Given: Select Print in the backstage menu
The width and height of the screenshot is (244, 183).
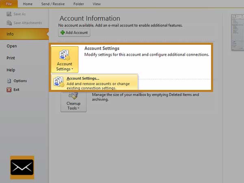Looking at the screenshot, I should pos(11,58).
